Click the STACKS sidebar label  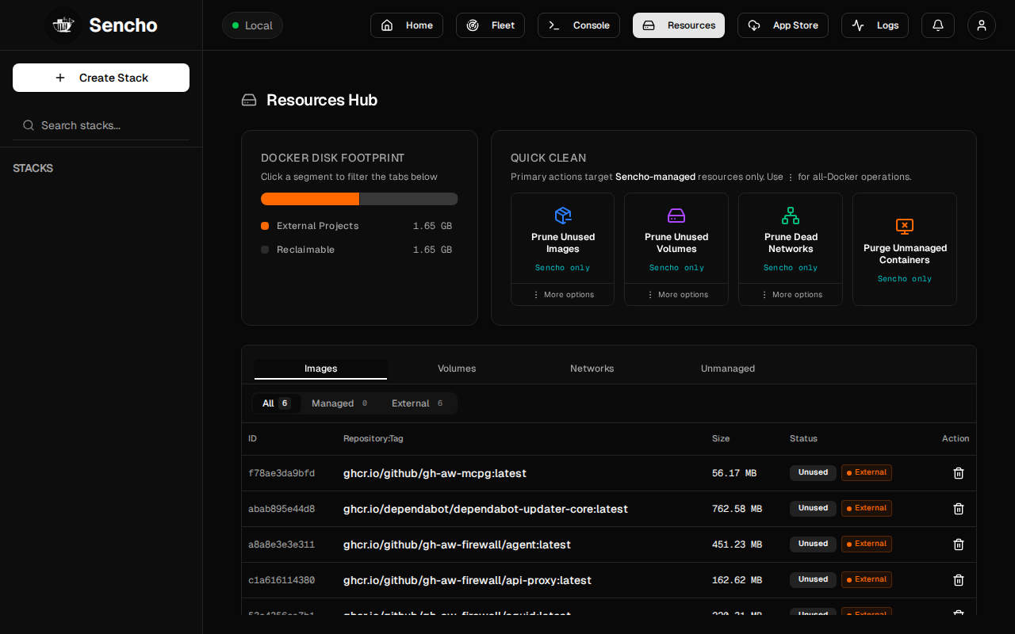click(x=33, y=168)
